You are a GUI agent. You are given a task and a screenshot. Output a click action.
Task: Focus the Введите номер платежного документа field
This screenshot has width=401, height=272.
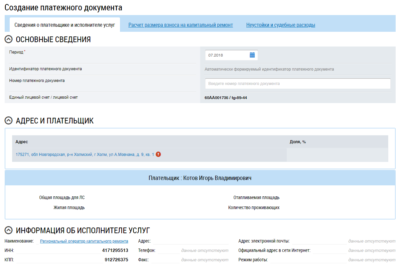(297, 84)
